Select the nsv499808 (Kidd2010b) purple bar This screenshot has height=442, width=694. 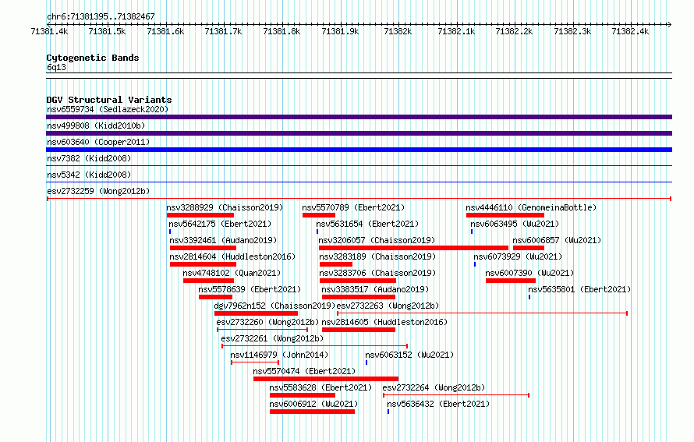[x=359, y=133]
